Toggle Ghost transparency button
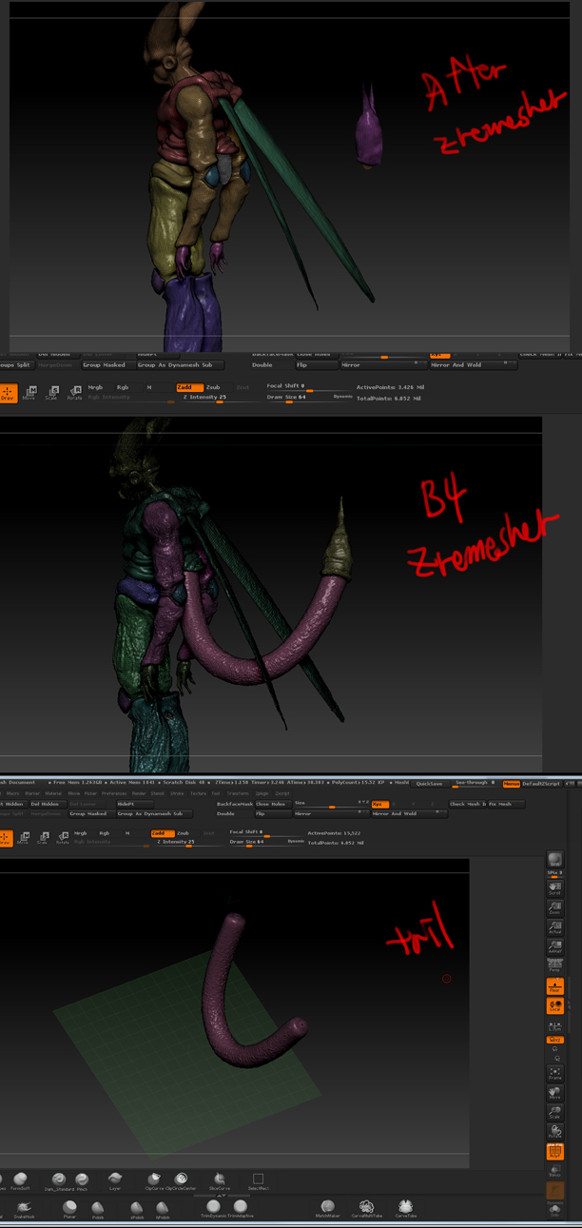The height and width of the screenshot is (1228, 582). pyautogui.click(x=554, y=1190)
